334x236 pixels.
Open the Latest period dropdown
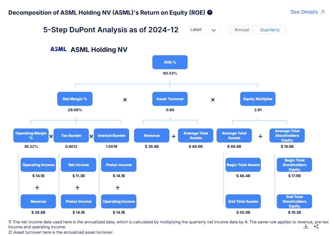tap(203, 30)
